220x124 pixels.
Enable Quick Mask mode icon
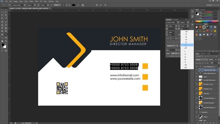[x=2, y=51]
